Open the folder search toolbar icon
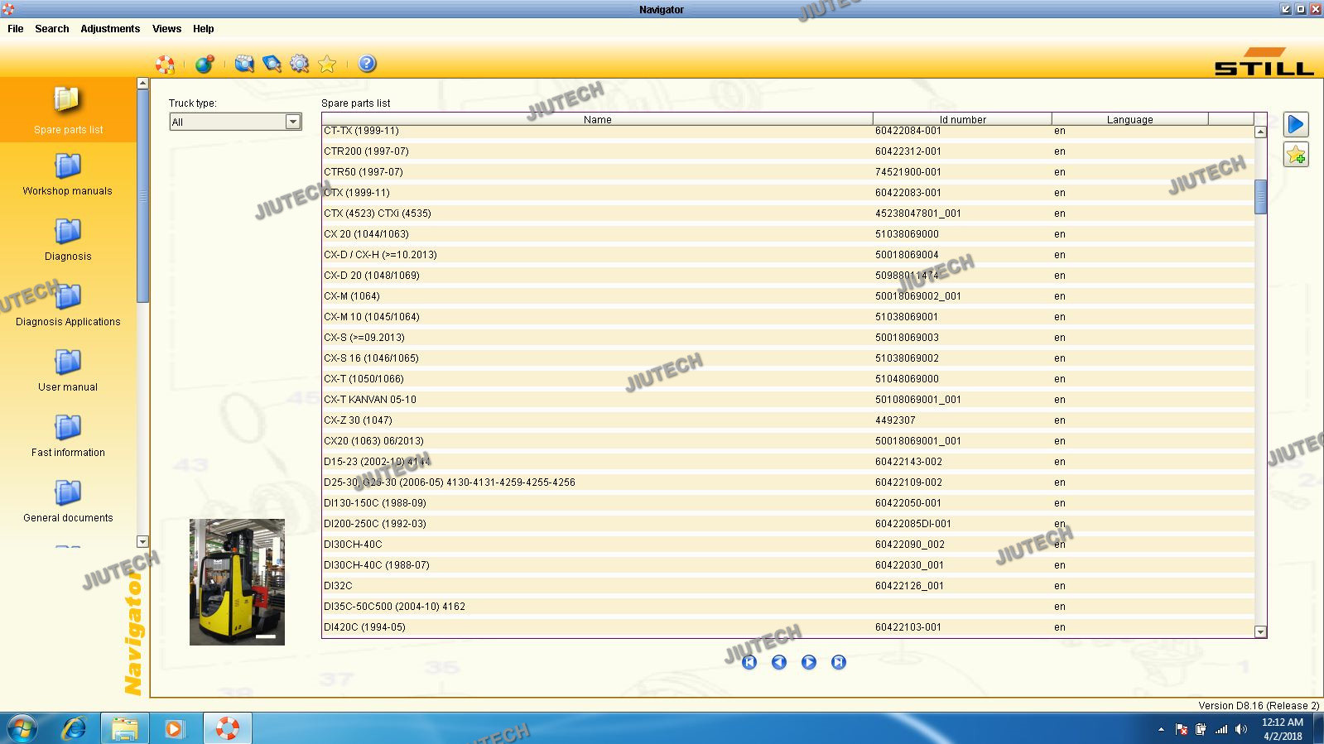The height and width of the screenshot is (744, 1324). click(x=244, y=64)
